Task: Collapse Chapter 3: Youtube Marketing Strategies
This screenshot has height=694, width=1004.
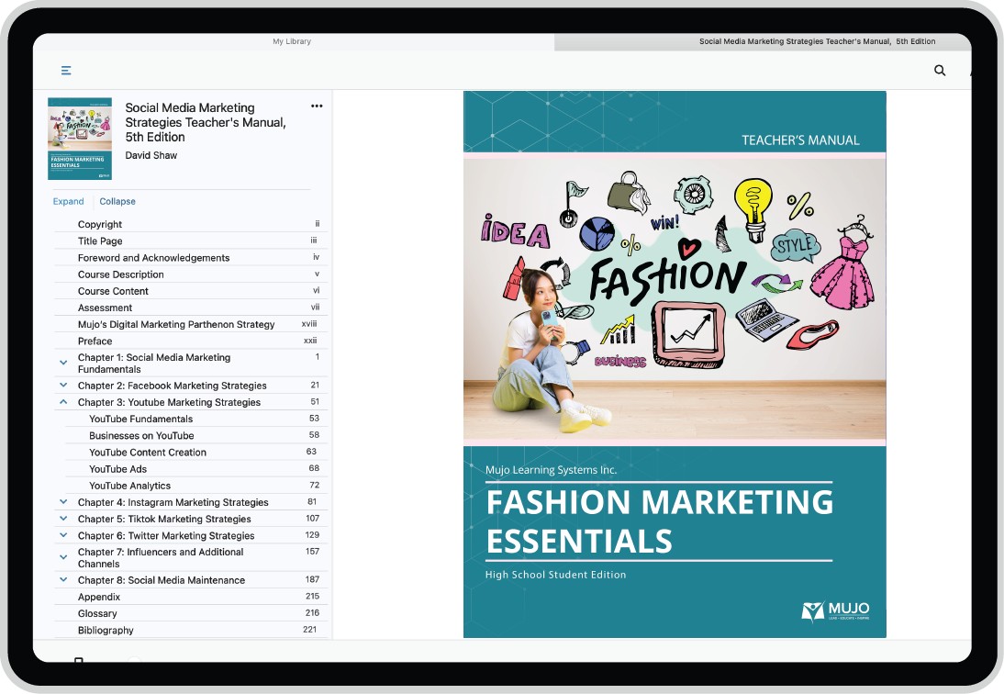Action: [x=63, y=401]
